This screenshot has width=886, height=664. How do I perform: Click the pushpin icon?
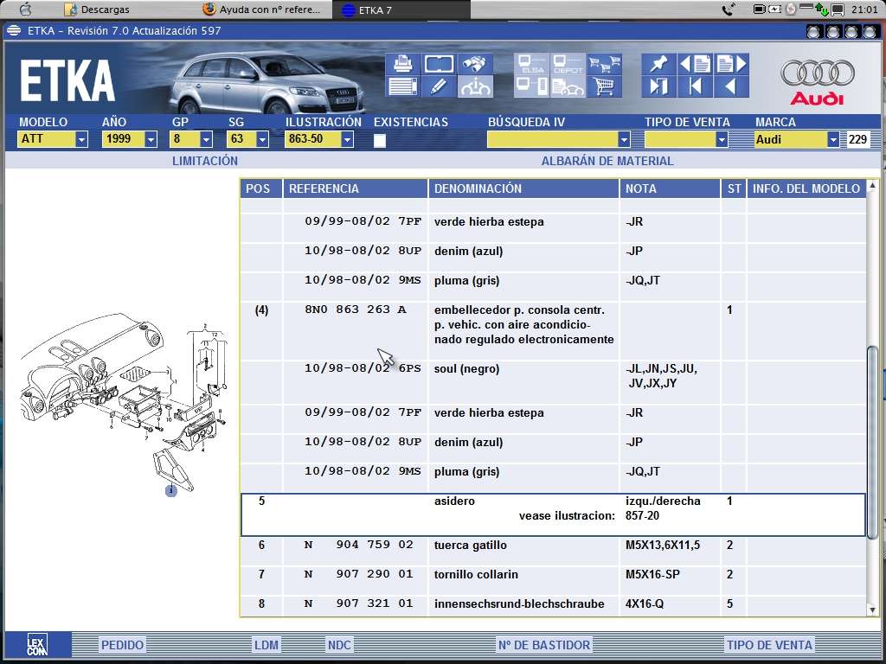coord(658,64)
